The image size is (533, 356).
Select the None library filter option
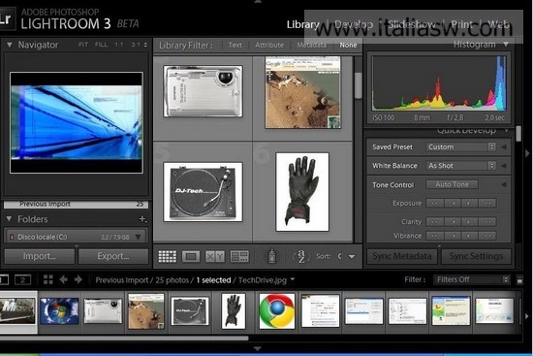[x=348, y=45]
